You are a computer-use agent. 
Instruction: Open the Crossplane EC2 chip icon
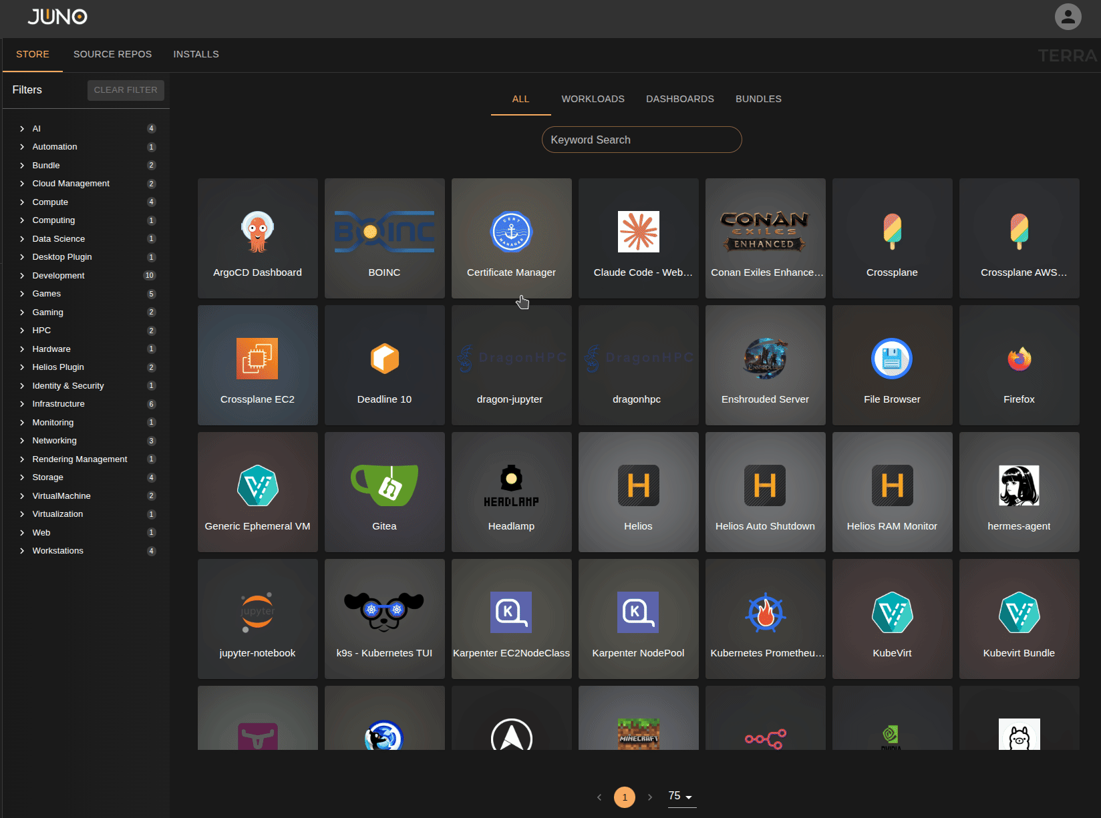257,359
